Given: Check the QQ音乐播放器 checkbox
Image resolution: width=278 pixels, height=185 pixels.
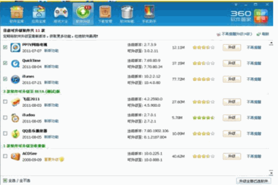Looking at the screenshot, I should tap(5, 133).
